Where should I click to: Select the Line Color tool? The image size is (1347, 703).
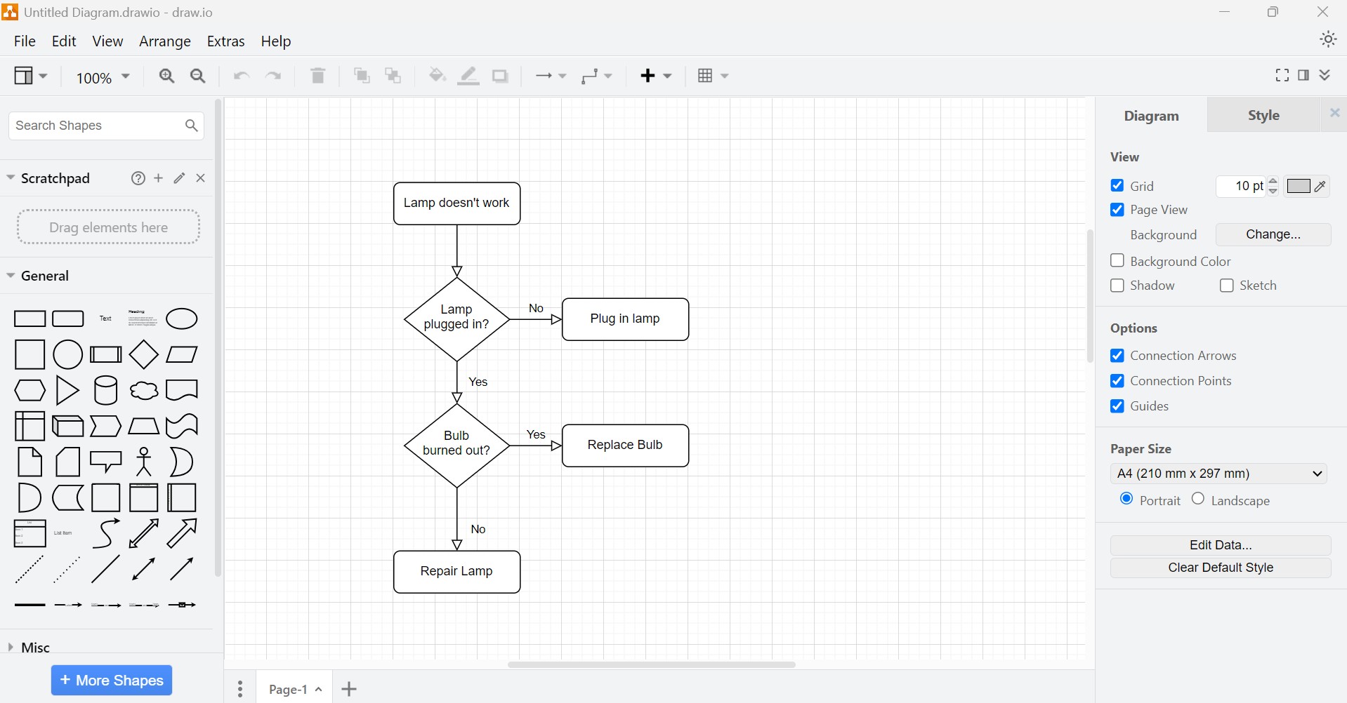pos(468,76)
